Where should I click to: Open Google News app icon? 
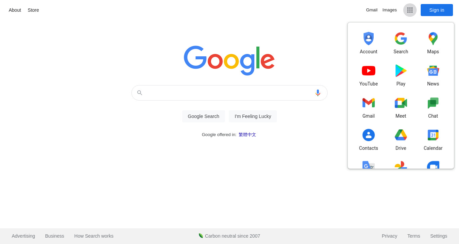[x=433, y=71]
